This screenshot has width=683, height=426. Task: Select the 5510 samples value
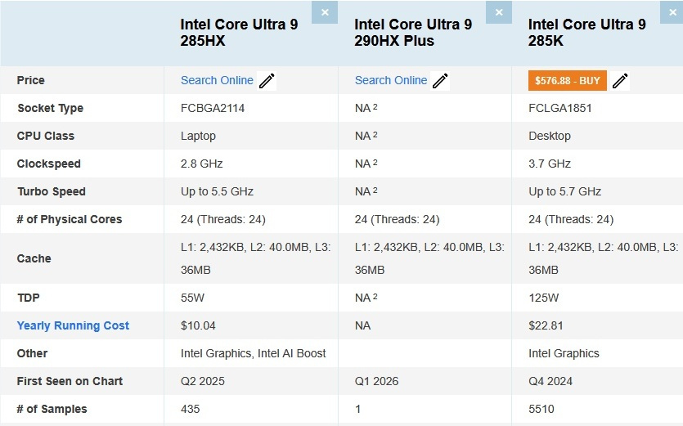541,409
